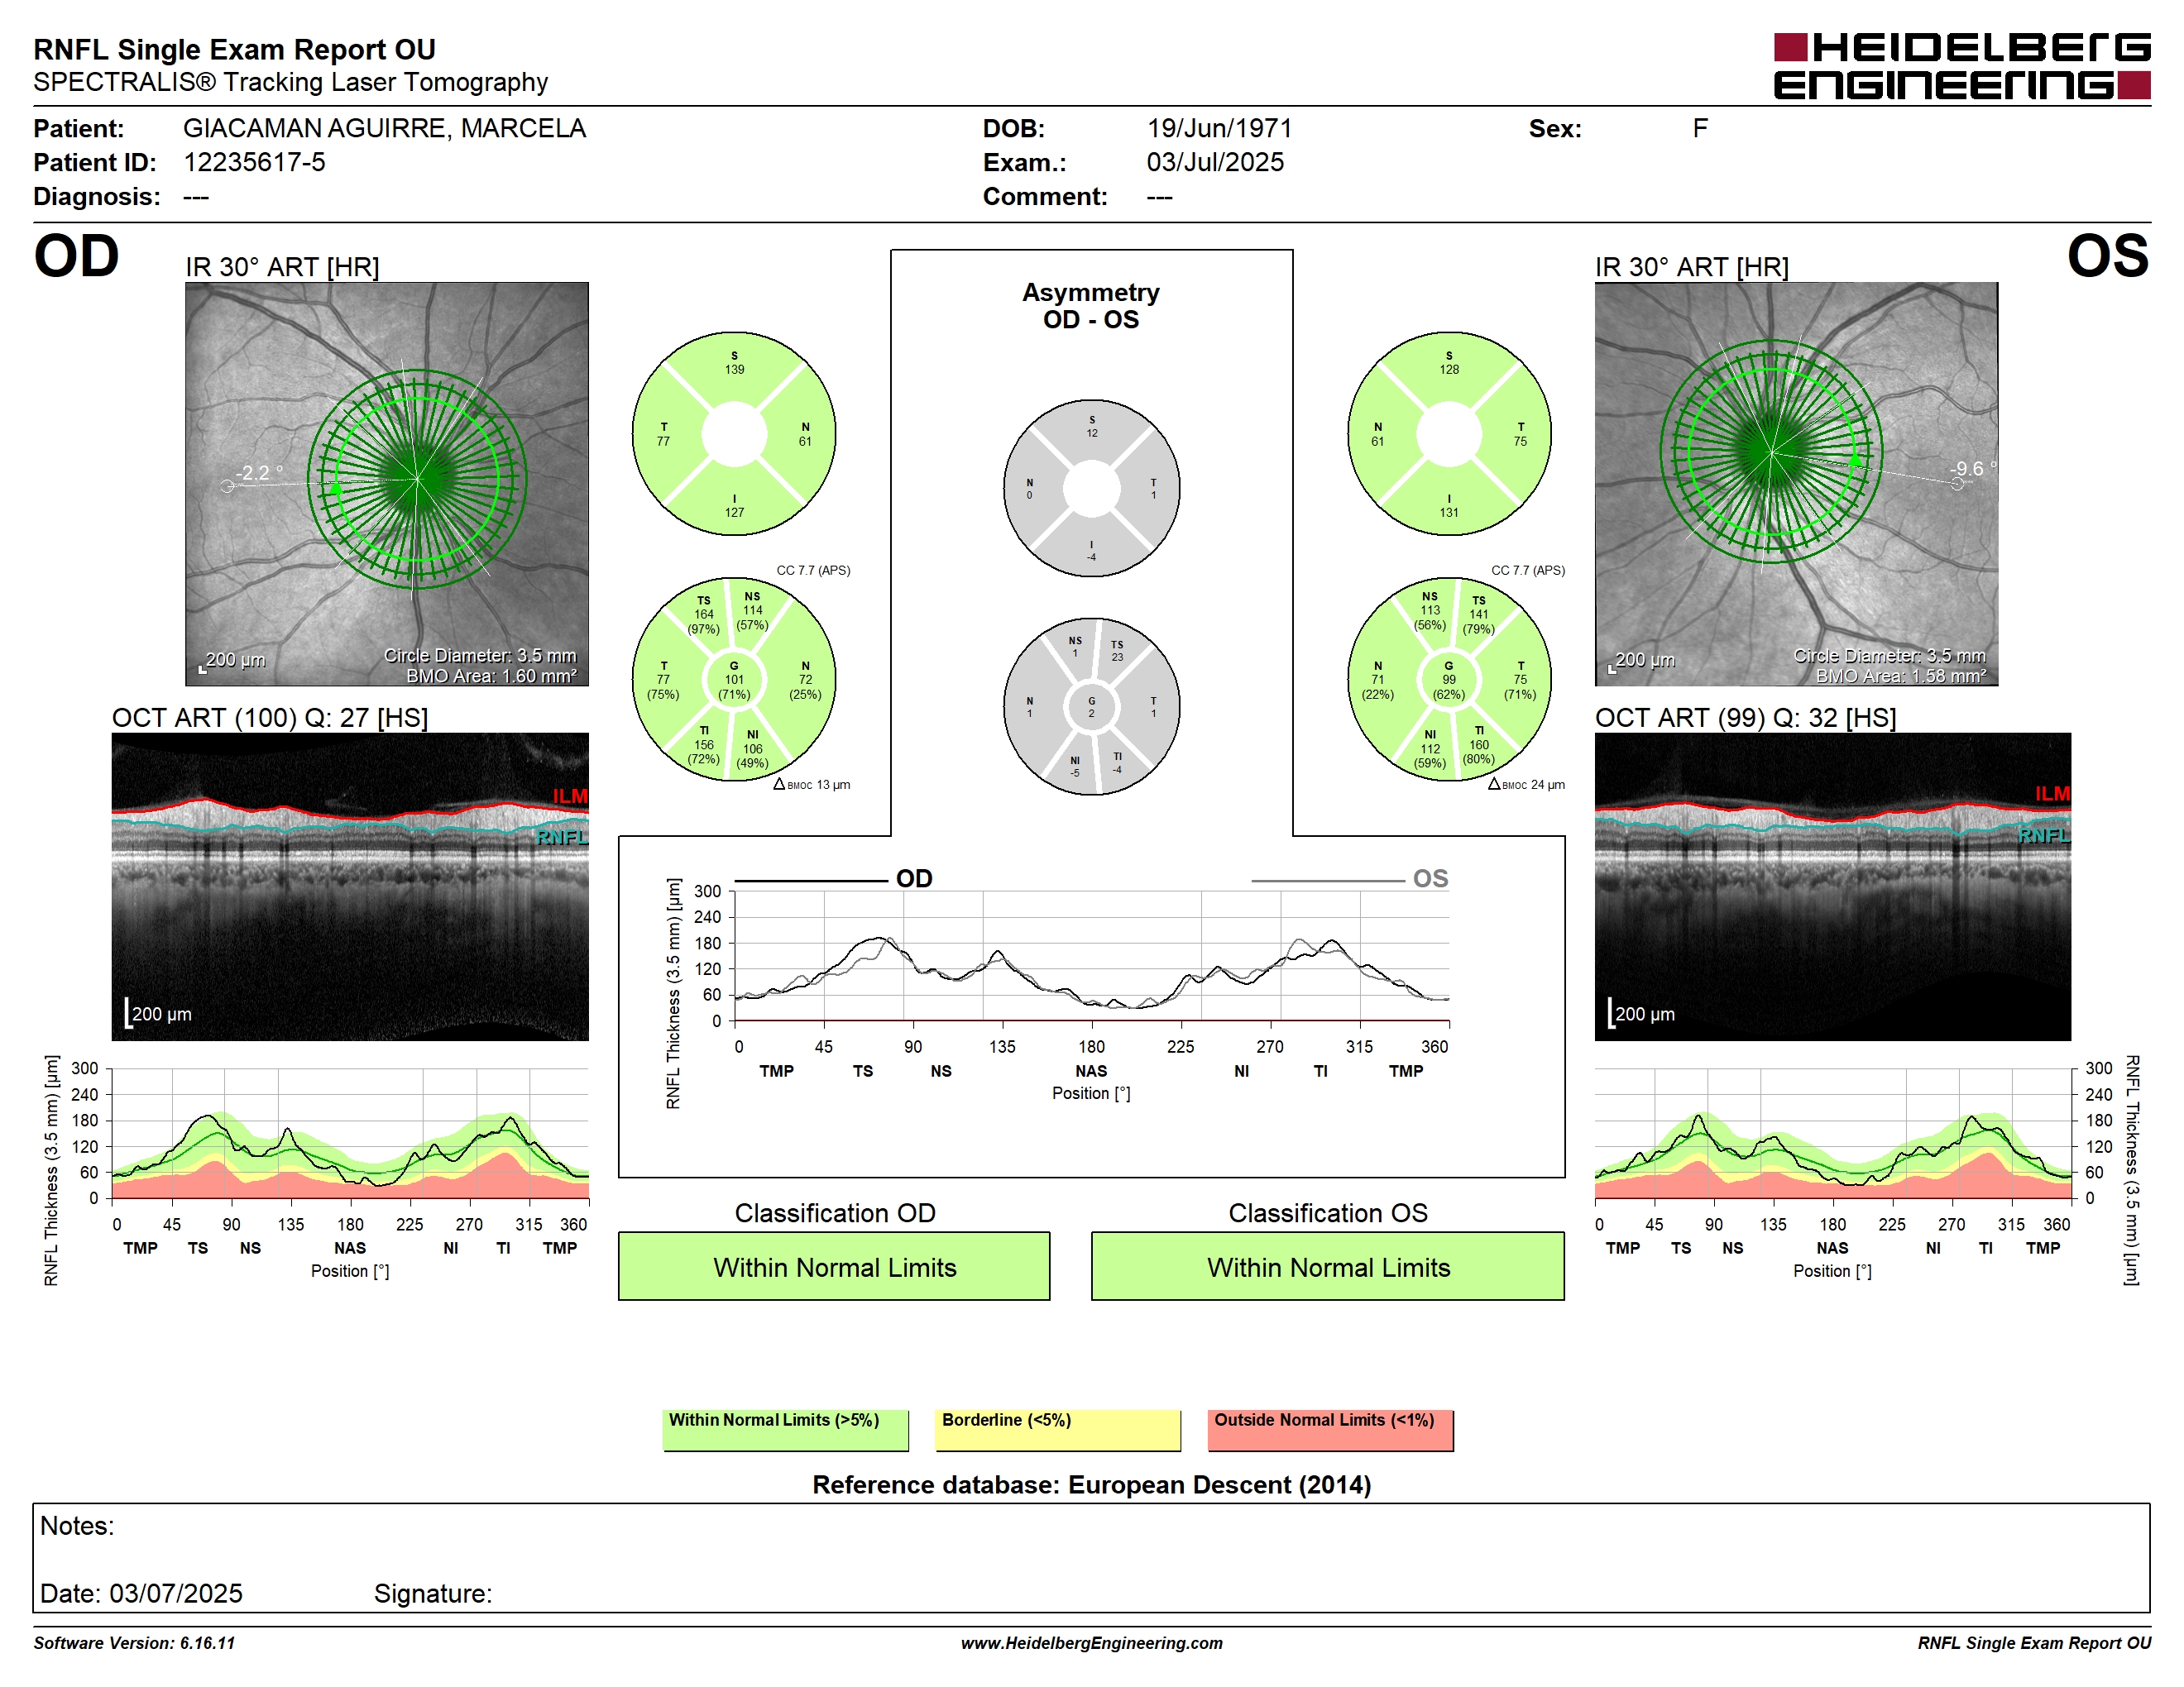
Task: Select the Sex value F
Action: coord(1700,129)
